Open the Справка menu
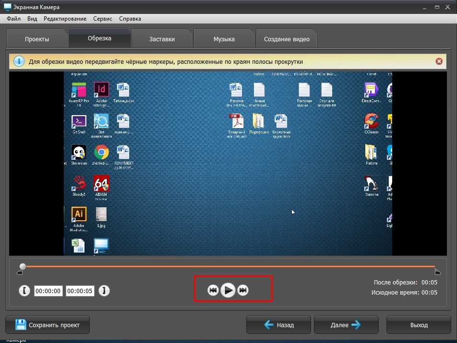Image resolution: width=457 pixels, height=343 pixels. click(130, 19)
